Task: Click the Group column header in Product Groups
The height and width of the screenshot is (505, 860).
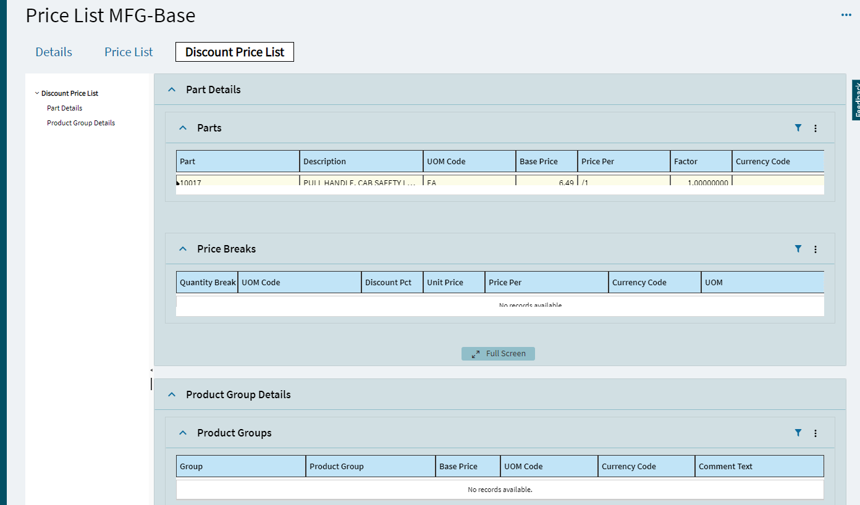Action: [241, 466]
